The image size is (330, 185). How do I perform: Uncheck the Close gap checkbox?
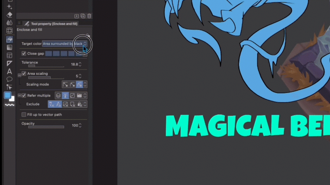[x=24, y=53]
